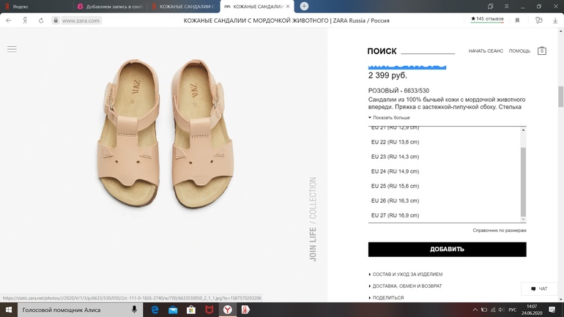
Task: Choose size EU 22 (RU 13,6 cm)
Action: point(395,142)
